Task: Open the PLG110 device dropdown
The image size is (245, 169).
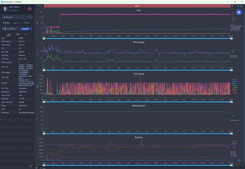Action: pos(17,17)
